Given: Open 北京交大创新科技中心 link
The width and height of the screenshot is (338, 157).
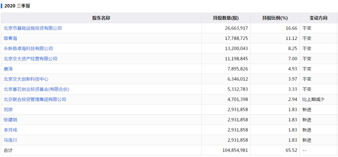Looking at the screenshot, I should click(x=26, y=79).
